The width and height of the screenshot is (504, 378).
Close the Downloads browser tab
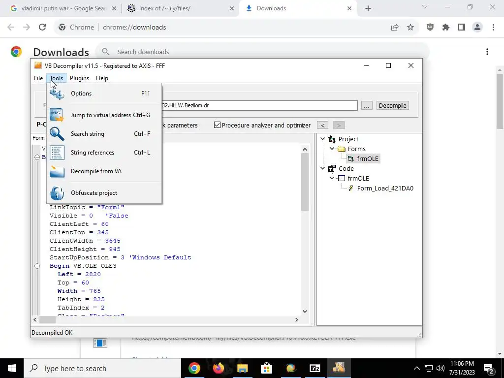[349, 9]
